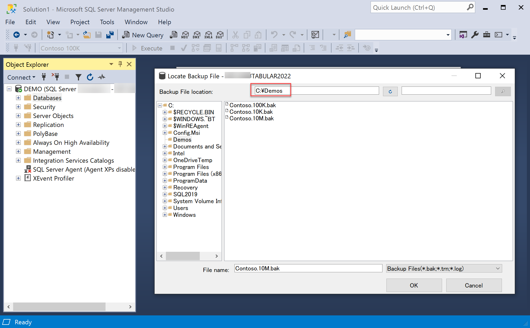
Task: Expand the SQL2019 folder in tree
Action: point(165,194)
